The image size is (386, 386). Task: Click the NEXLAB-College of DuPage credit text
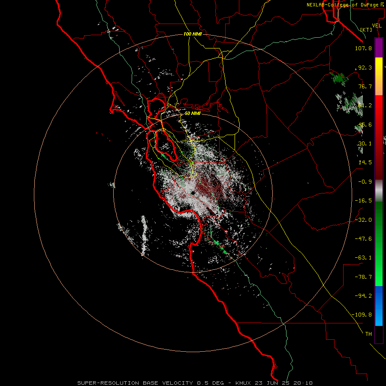346,5
